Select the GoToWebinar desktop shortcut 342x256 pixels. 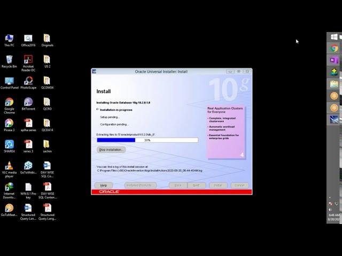tap(28, 167)
